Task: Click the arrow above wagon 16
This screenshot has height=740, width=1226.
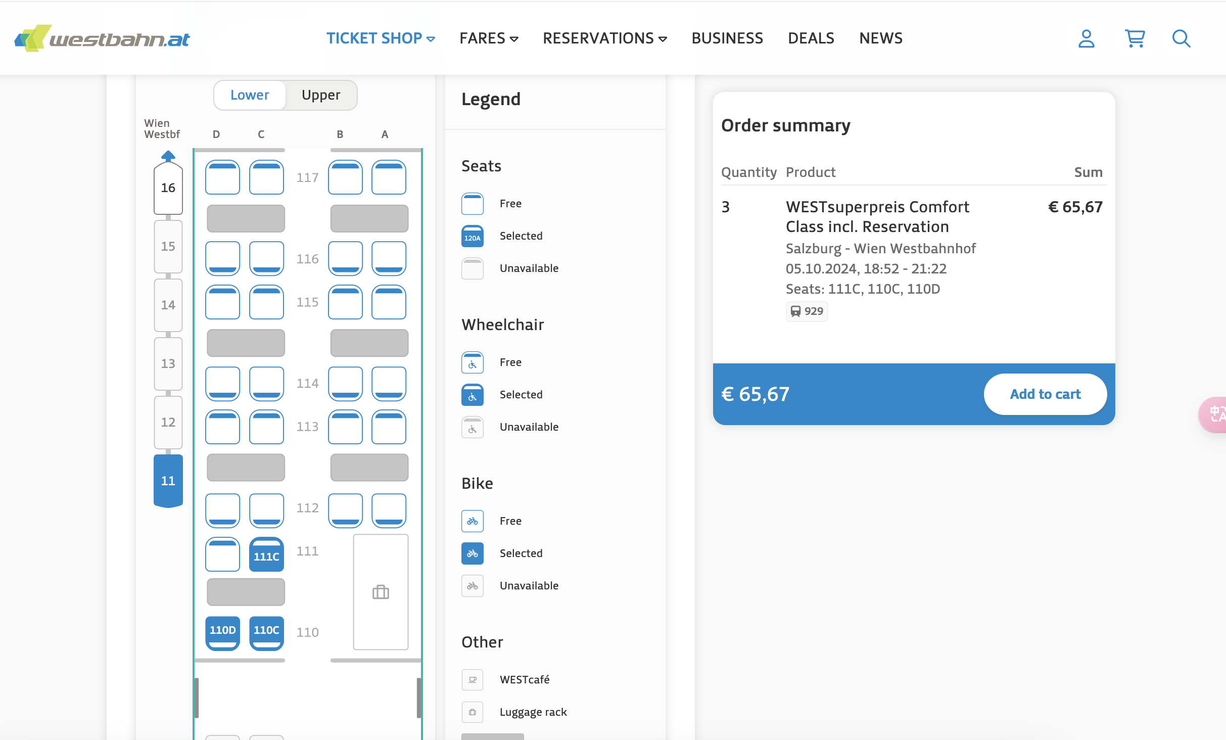Action: (168, 155)
